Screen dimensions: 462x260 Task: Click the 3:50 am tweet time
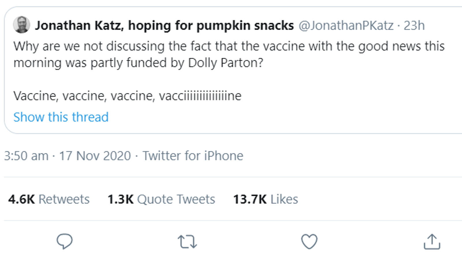coord(26,156)
